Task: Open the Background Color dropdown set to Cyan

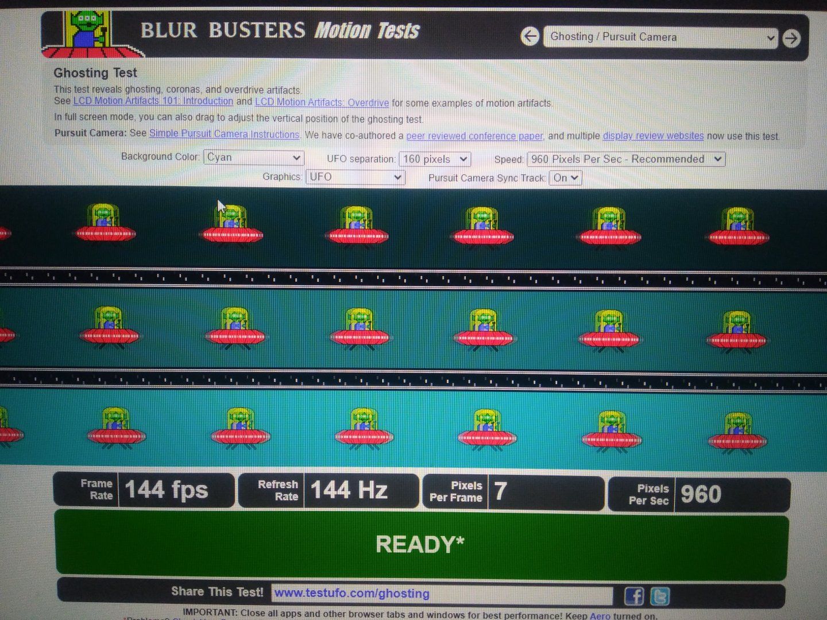Action: [x=253, y=157]
